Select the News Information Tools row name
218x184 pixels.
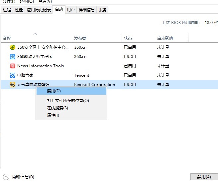click(41, 66)
